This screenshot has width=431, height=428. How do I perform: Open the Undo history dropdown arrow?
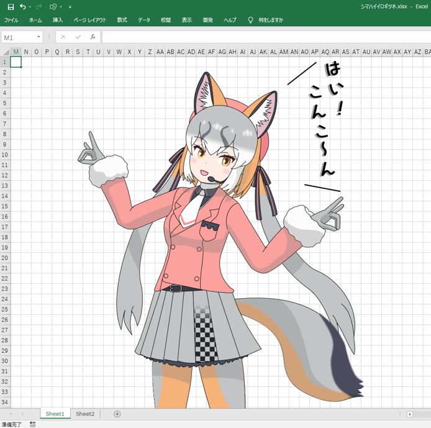click(30, 7)
